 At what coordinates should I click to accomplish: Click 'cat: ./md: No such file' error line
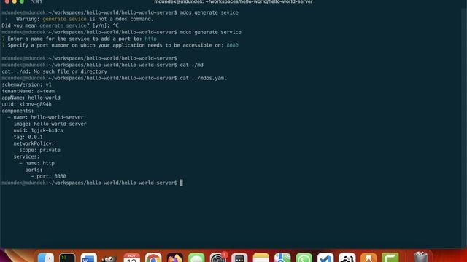[x=54, y=71]
